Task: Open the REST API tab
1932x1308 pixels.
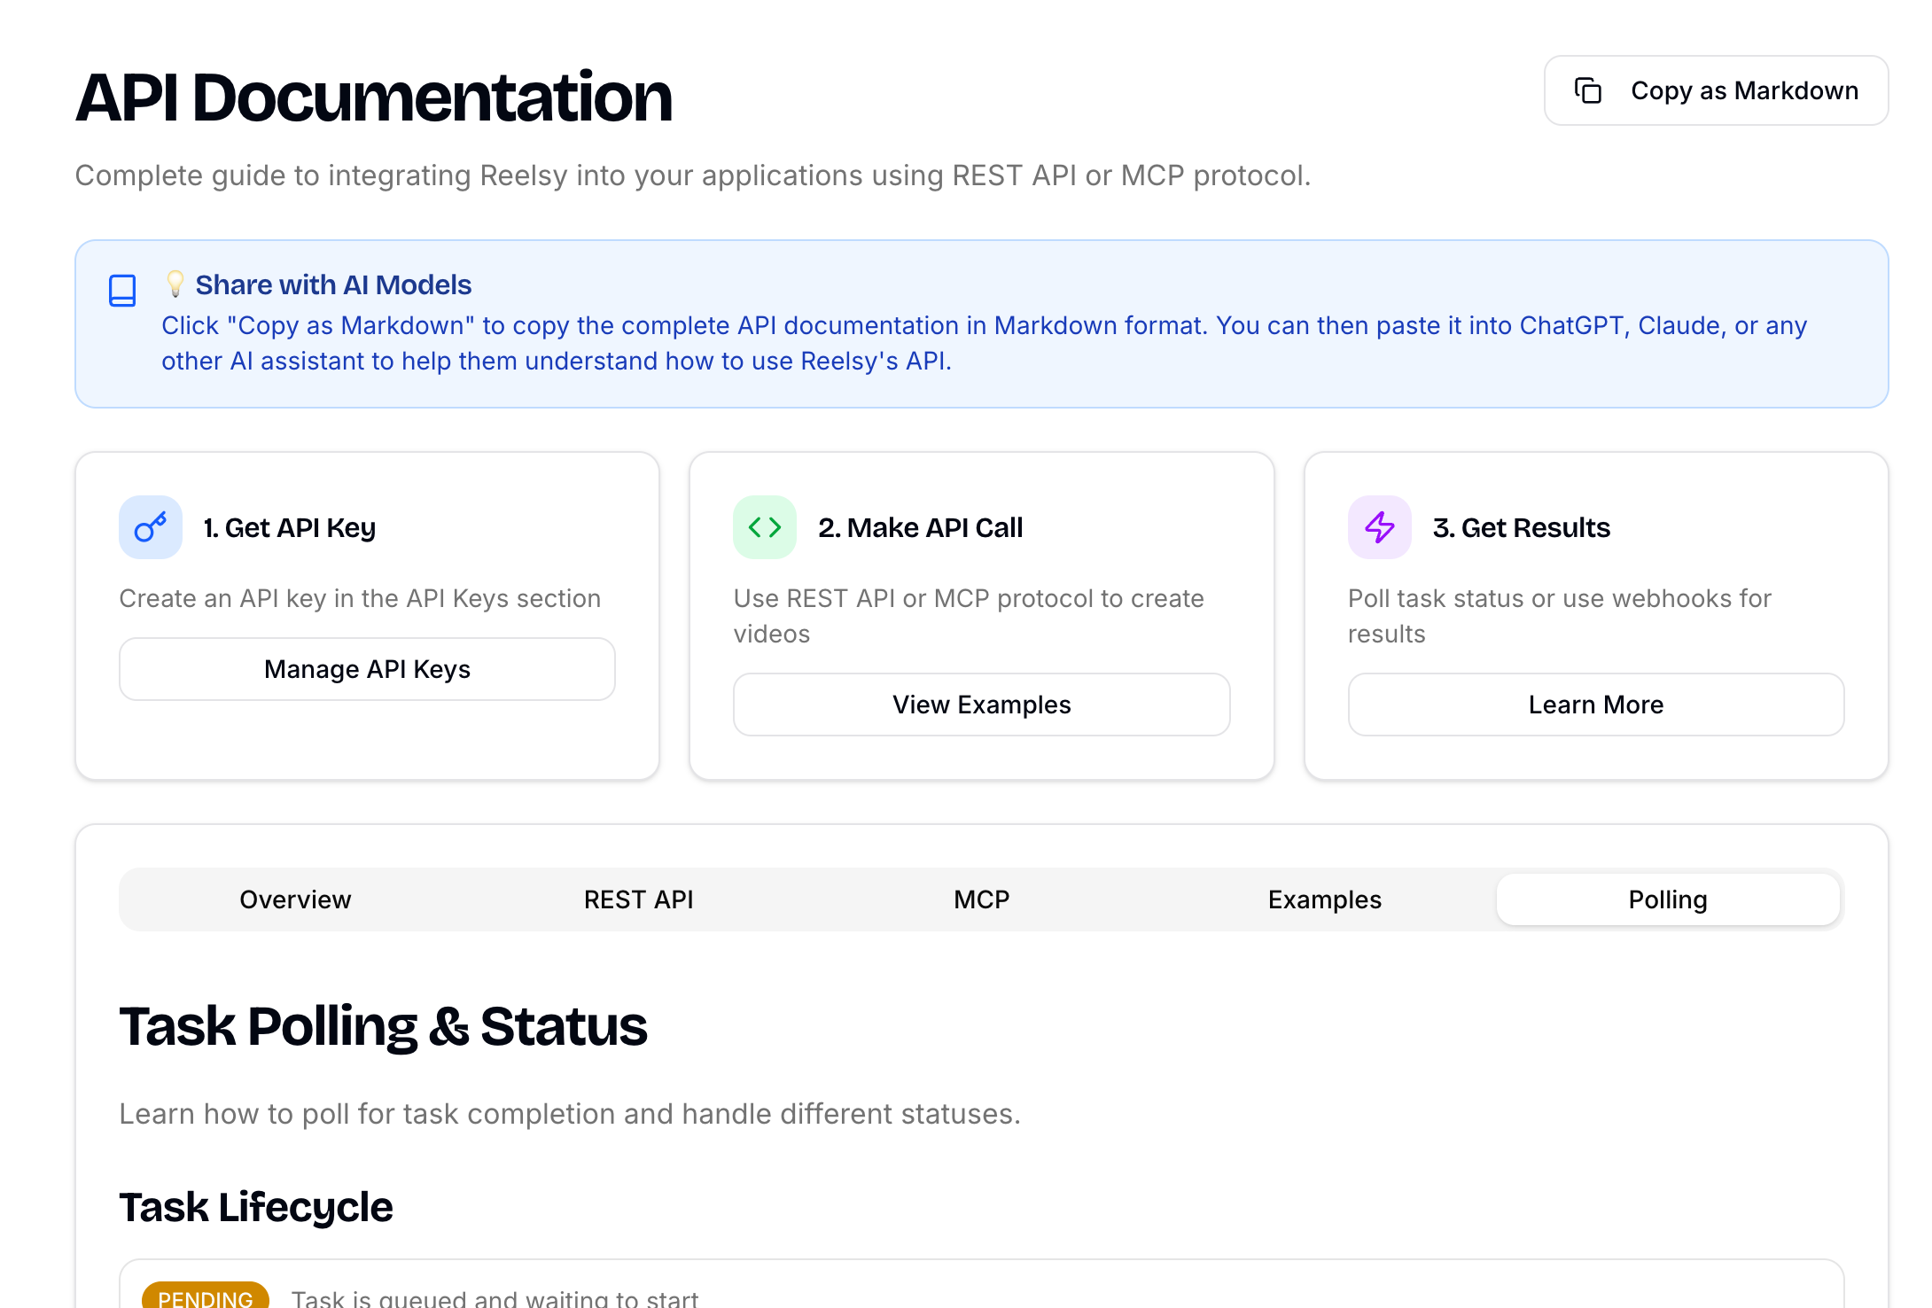Action: point(638,899)
